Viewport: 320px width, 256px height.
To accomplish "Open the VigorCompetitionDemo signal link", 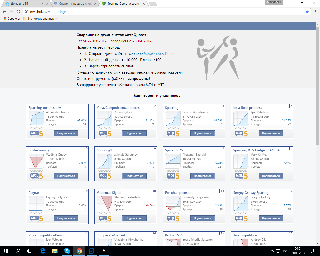I will (x=46, y=235).
